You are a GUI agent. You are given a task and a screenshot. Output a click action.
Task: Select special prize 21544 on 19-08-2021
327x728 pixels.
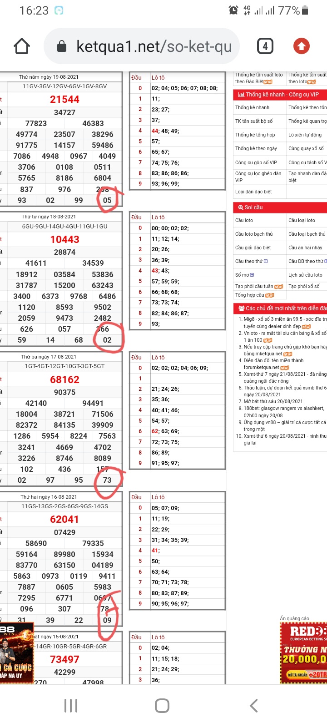[64, 99]
